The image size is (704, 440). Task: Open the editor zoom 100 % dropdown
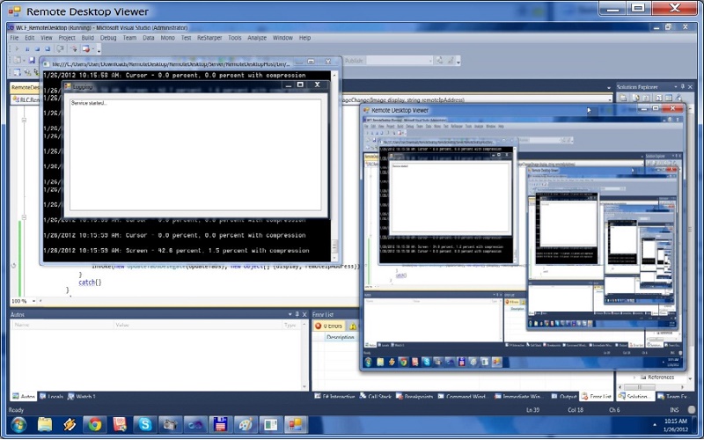tap(34, 301)
